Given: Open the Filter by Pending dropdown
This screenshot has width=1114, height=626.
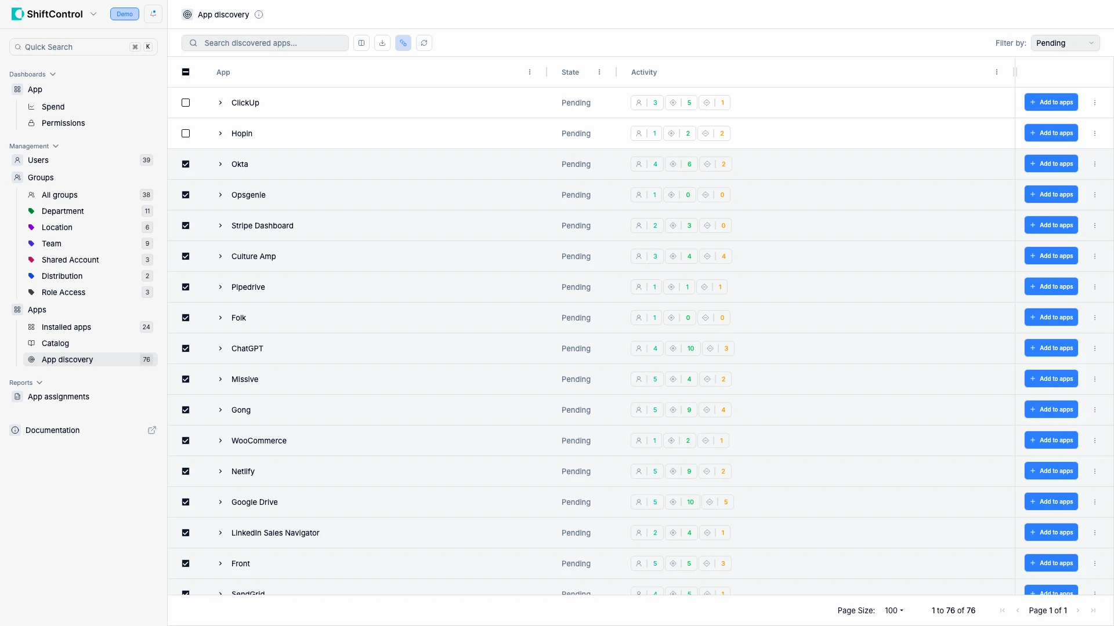Looking at the screenshot, I should (x=1065, y=42).
